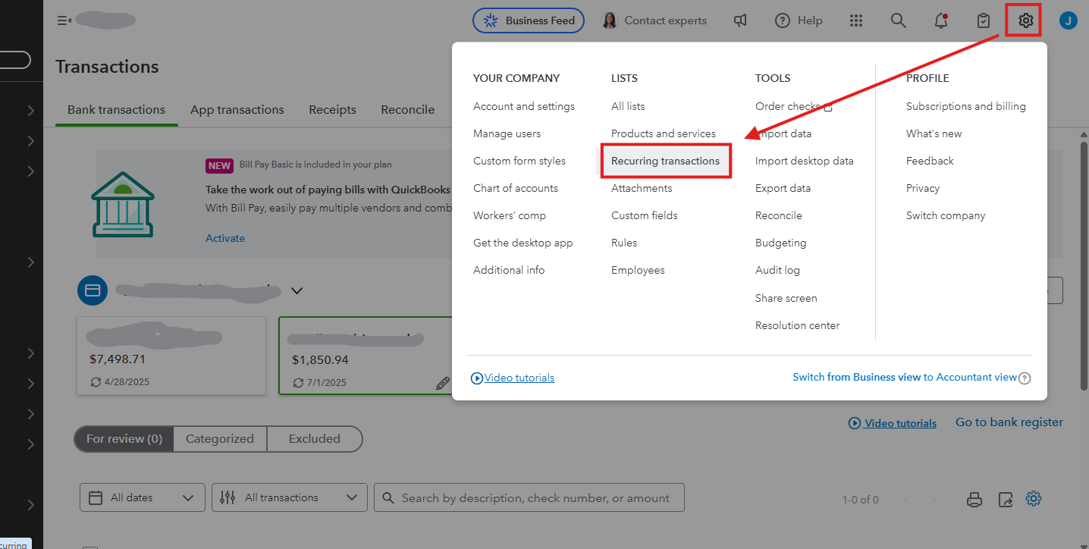Click the play icon next to the menu Video tutorials
Screen dimensions: 1089x549
point(477,378)
